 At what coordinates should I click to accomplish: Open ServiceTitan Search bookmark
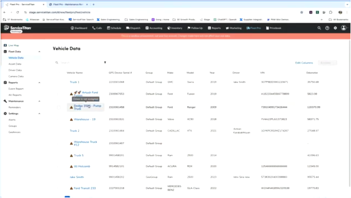tap(81, 20)
